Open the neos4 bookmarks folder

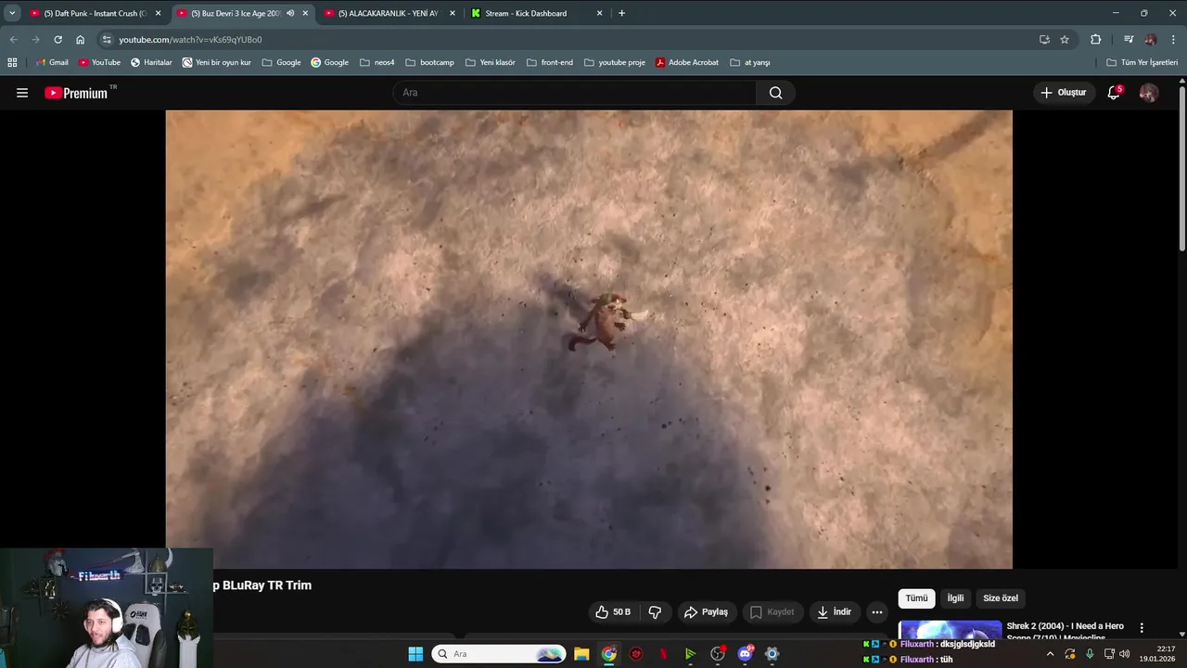(x=377, y=62)
